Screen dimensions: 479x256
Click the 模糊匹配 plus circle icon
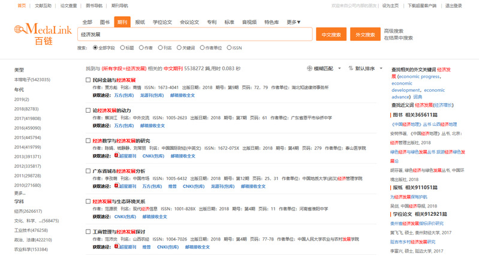309,68
